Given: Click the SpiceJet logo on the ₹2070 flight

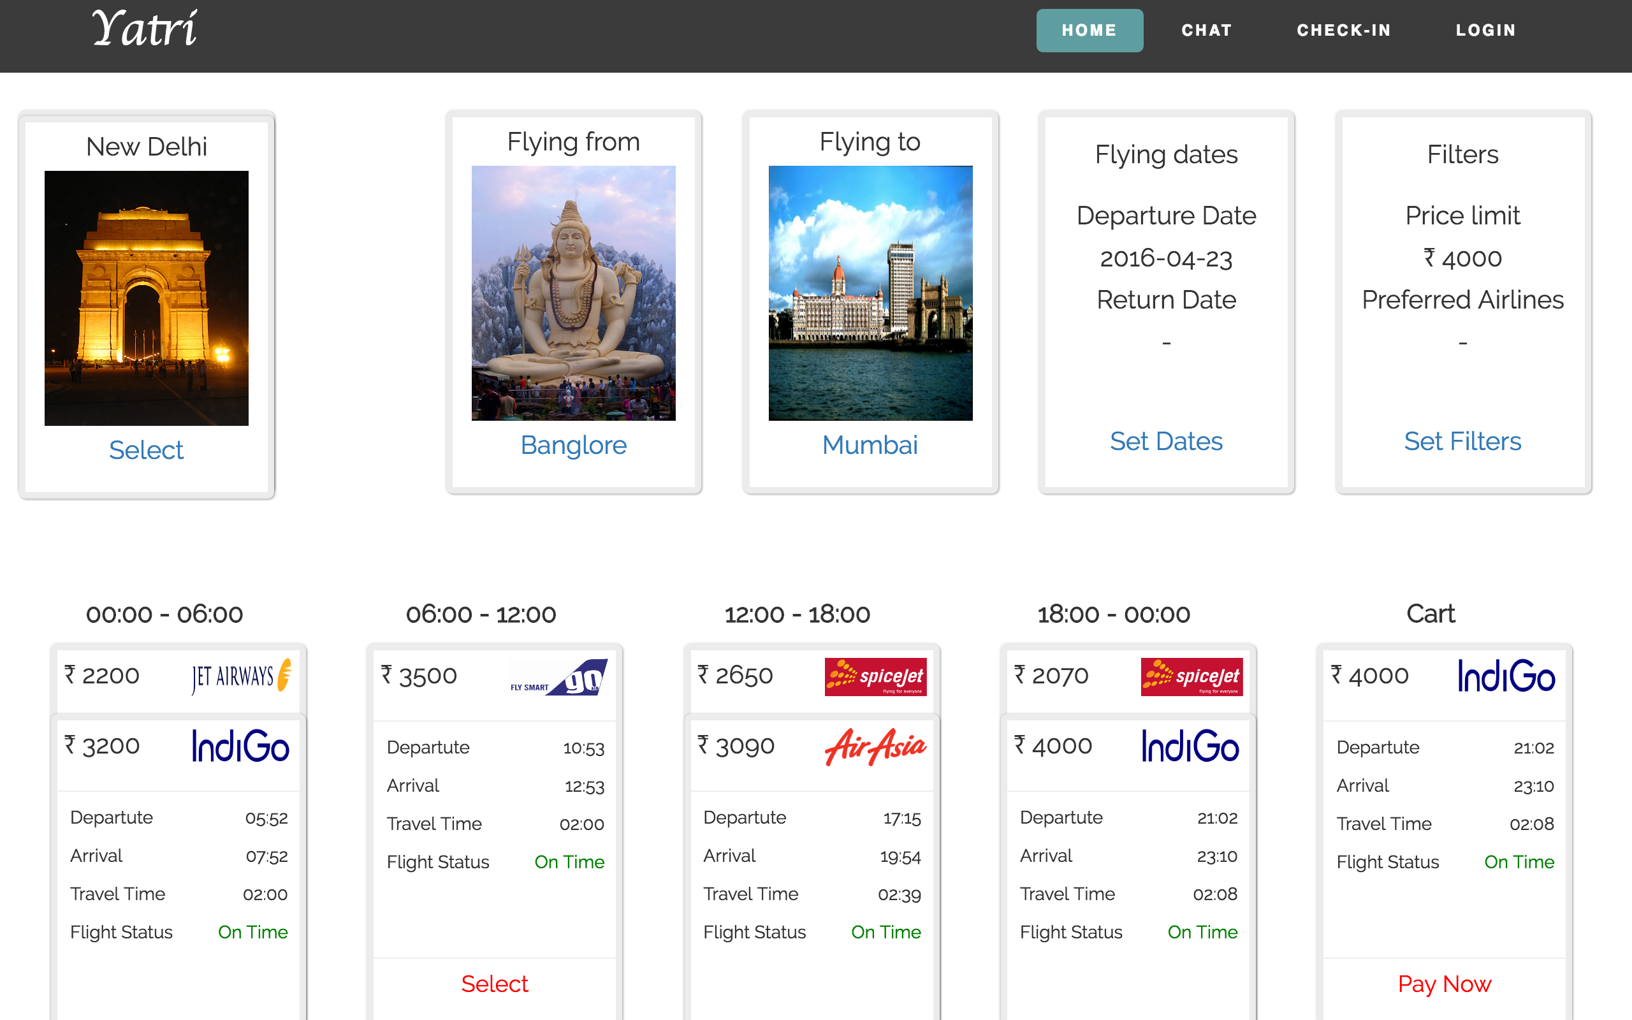Looking at the screenshot, I should [x=1191, y=676].
